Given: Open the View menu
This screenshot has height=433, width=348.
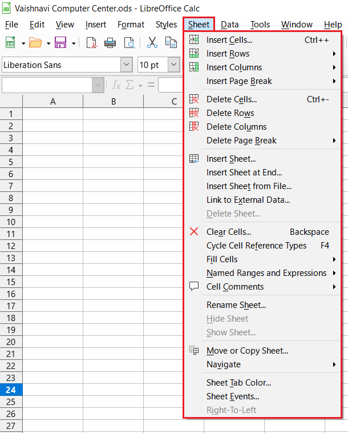Looking at the screenshot, I should pos(65,25).
